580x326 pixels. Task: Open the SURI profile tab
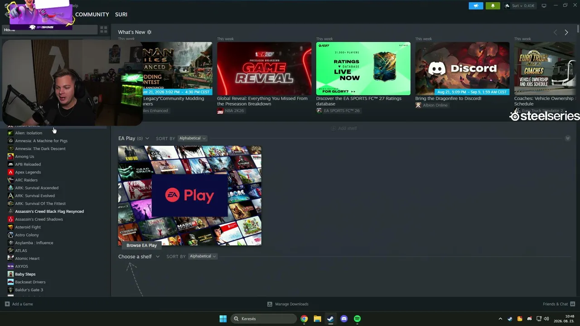coord(121,14)
